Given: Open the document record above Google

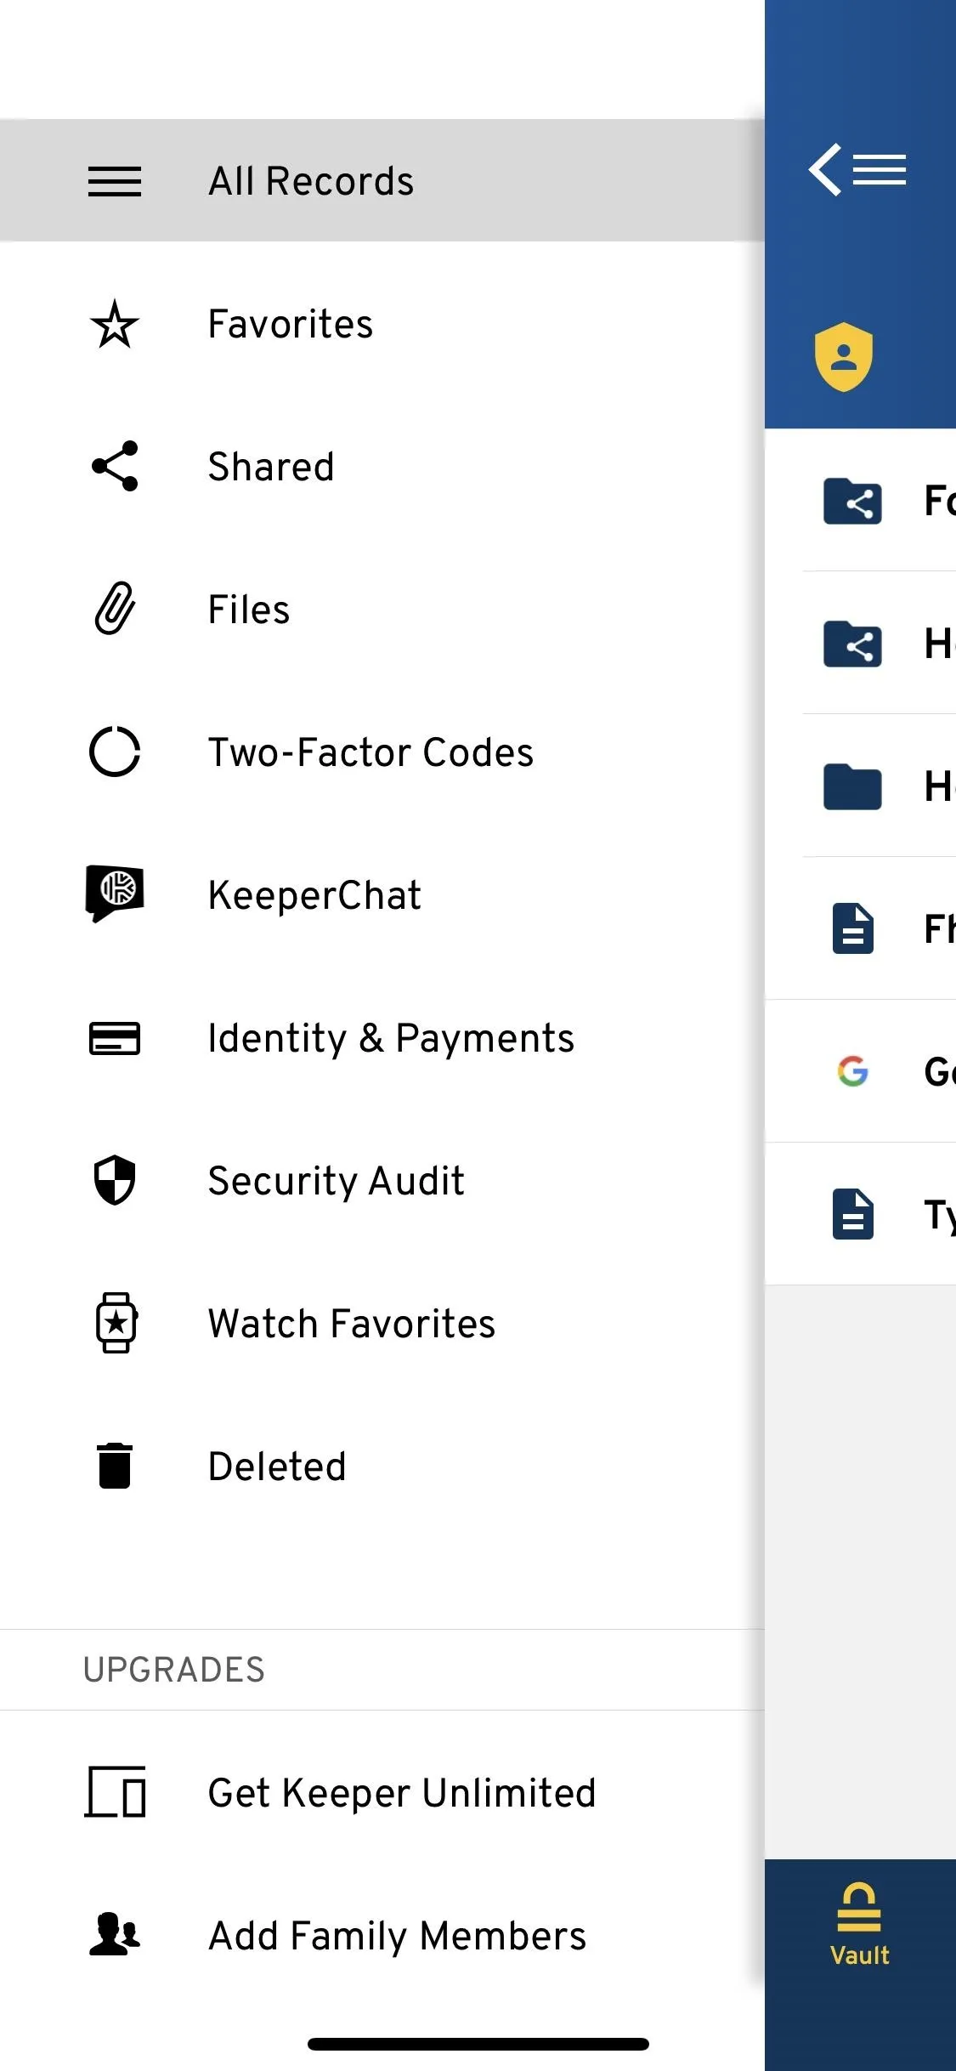Looking at the screenshot, I should point(852,928).
